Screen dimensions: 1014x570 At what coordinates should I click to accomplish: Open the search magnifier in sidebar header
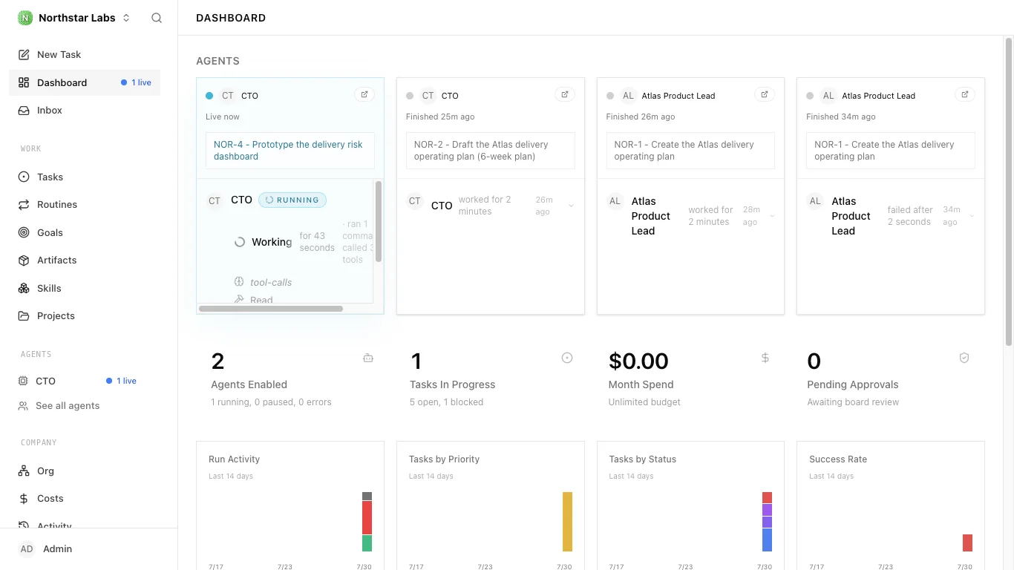click(157, 18)
